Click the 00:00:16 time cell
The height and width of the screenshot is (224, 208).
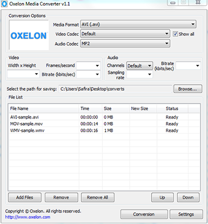click(89, 130)
